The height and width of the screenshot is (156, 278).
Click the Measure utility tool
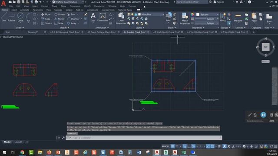(x=238, y=17)
